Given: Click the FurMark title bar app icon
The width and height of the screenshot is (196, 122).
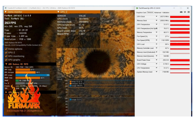Looking at the screenshot, I should coord(6,8).
